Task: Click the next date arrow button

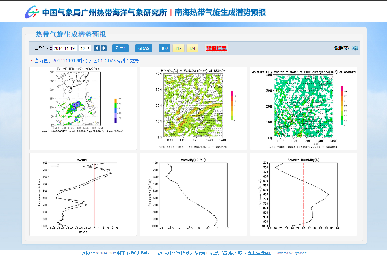Action: click(x=104, y=48)
